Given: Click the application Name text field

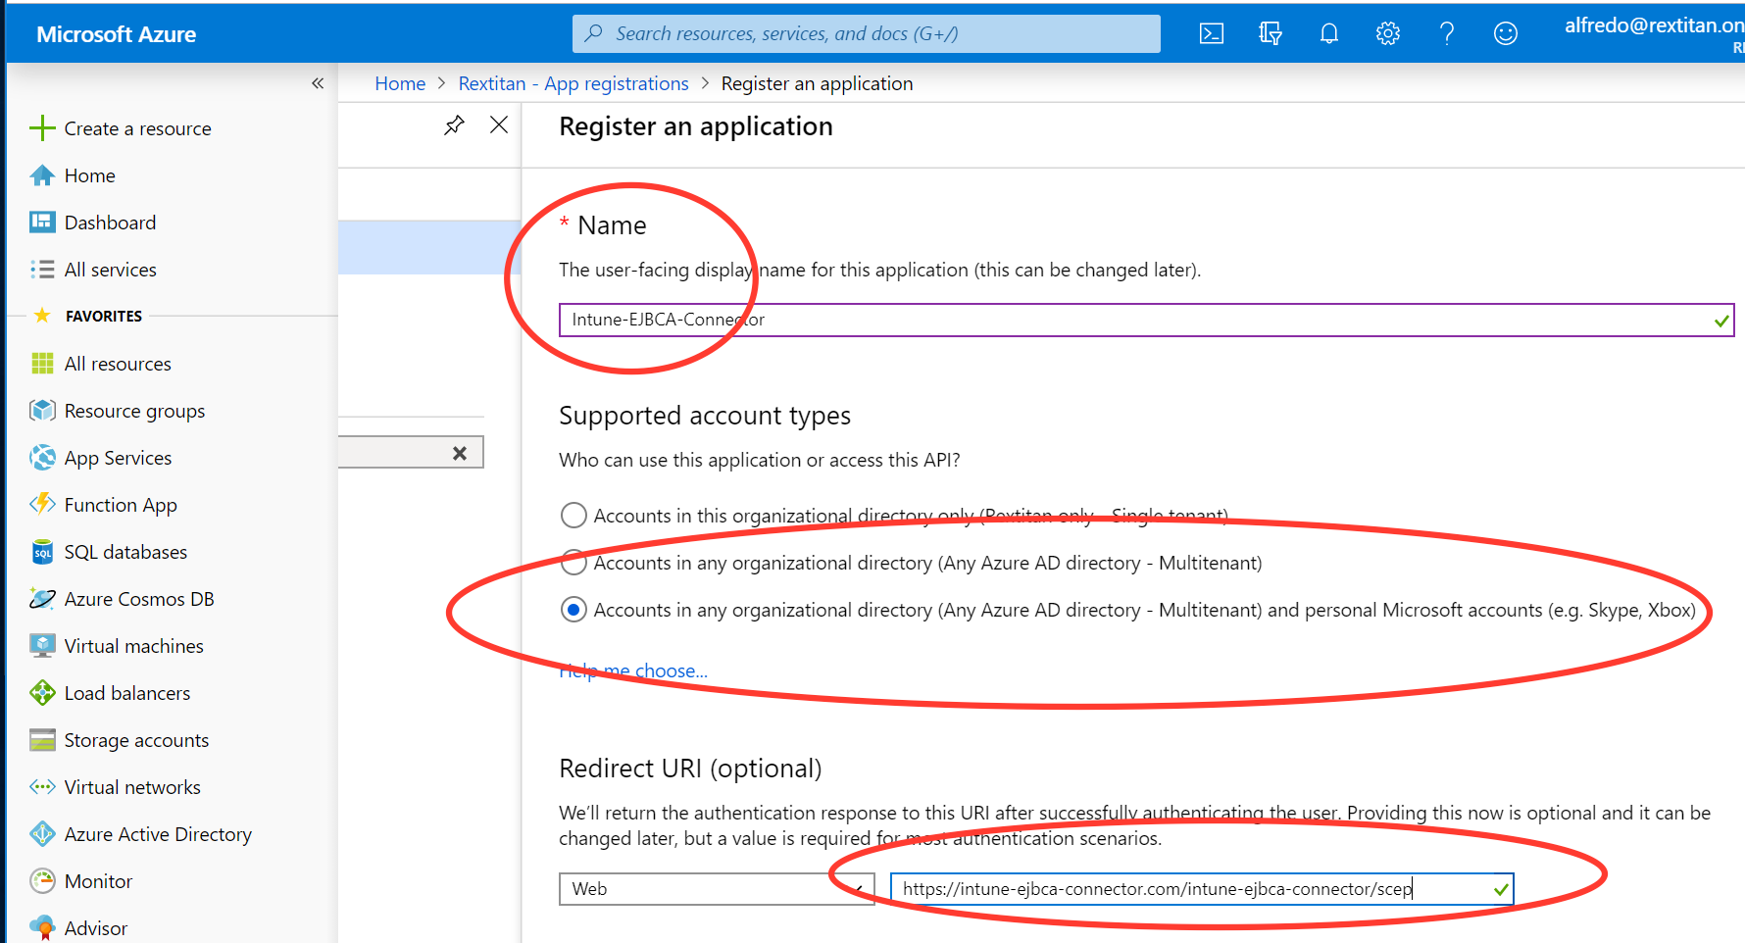Looking at the screenshot, I should pyautogui.click(x=1137, y=320).
